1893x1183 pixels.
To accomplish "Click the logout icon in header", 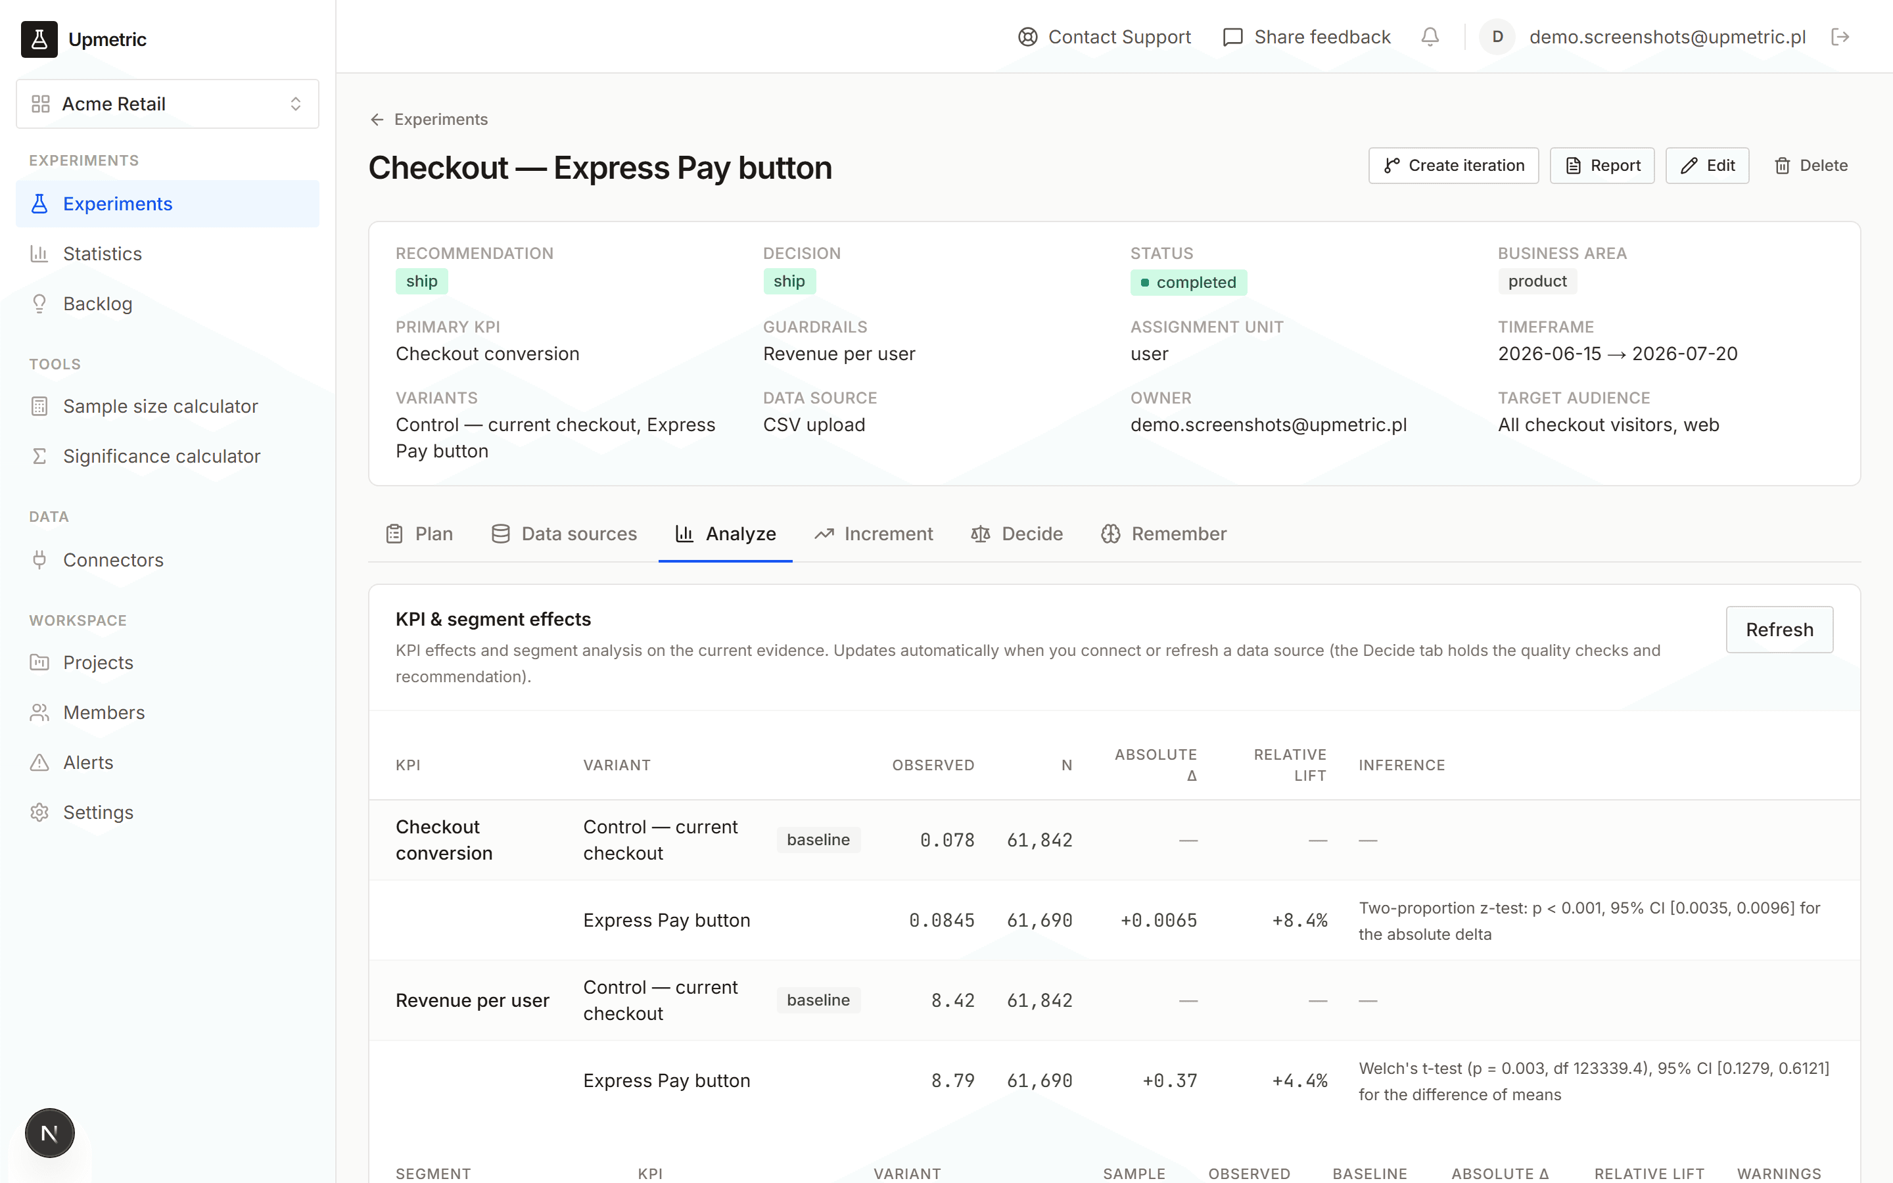I will pyautogui.click(x=1840, y=37).
